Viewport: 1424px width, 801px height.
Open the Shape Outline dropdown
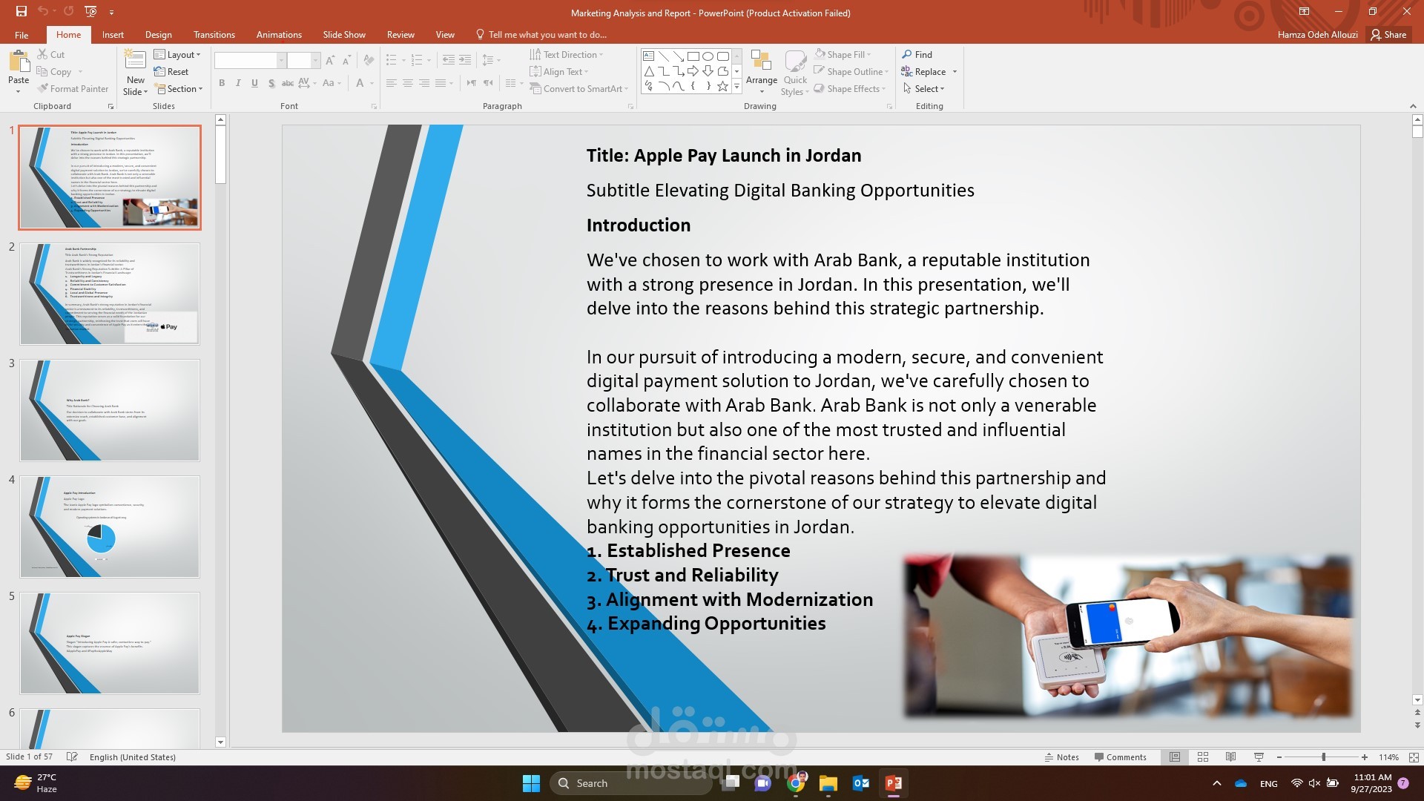(851, 72)
